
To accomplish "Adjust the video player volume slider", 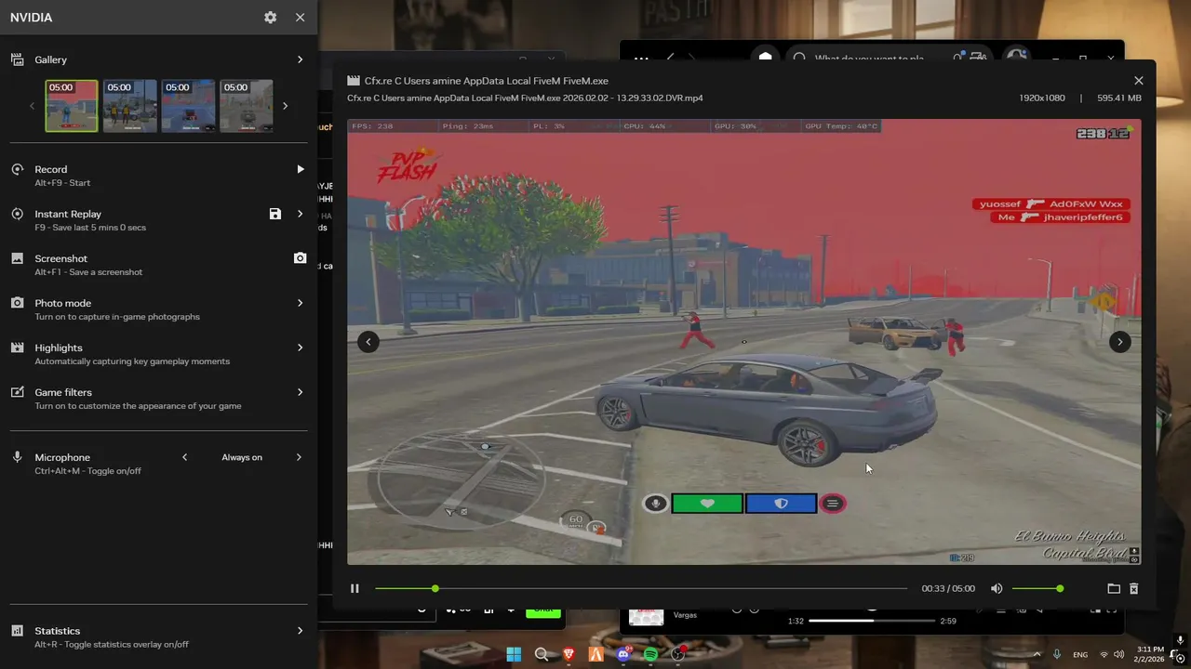I will (x=1037, y=588).
